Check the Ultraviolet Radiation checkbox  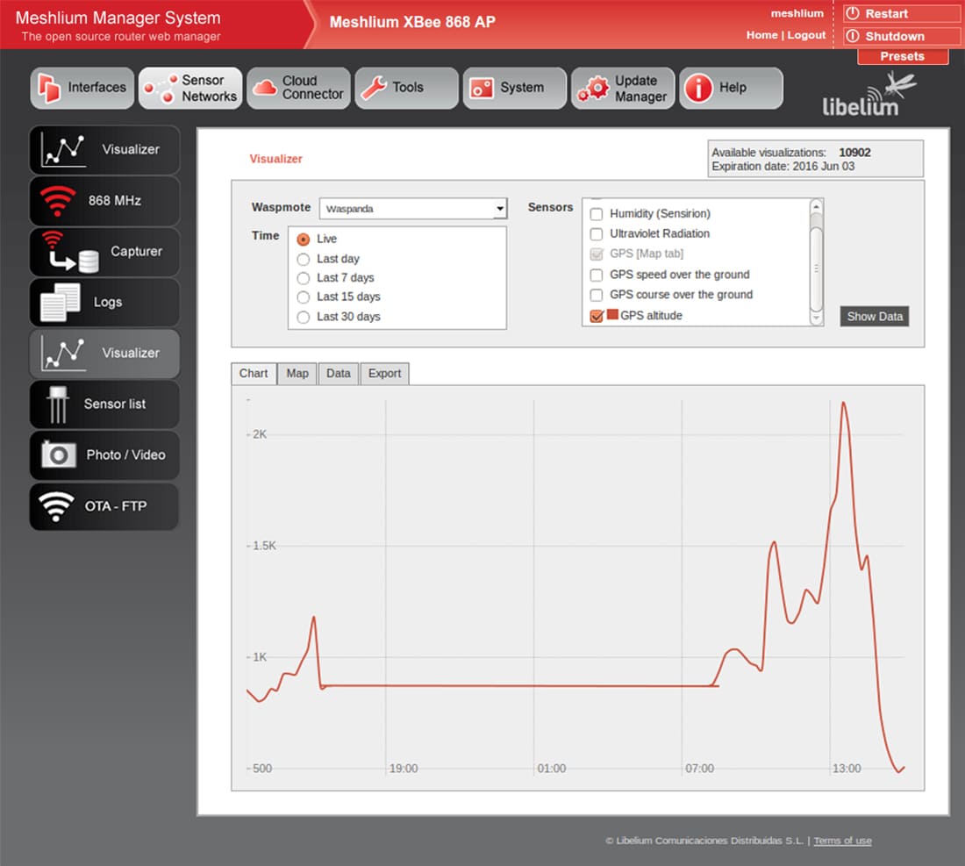click(596, 234)
